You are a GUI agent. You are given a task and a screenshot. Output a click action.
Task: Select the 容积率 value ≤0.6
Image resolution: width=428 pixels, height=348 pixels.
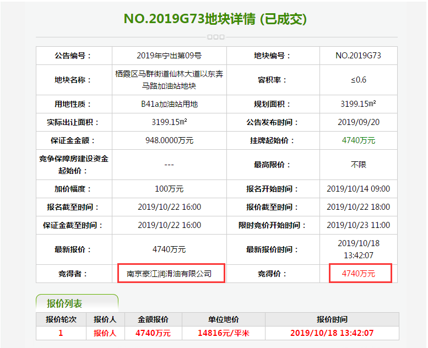[359, 80]
